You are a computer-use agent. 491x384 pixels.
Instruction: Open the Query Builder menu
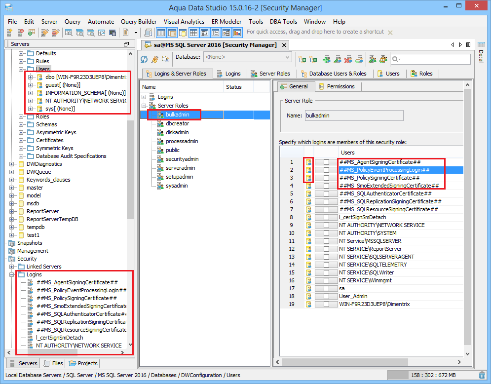pyautogui.click(x=139, y=22)
